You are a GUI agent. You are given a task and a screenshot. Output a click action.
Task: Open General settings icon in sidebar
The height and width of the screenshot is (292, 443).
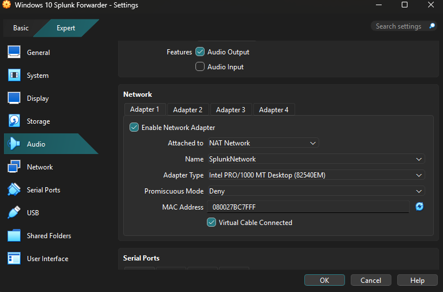pos(14,52)
